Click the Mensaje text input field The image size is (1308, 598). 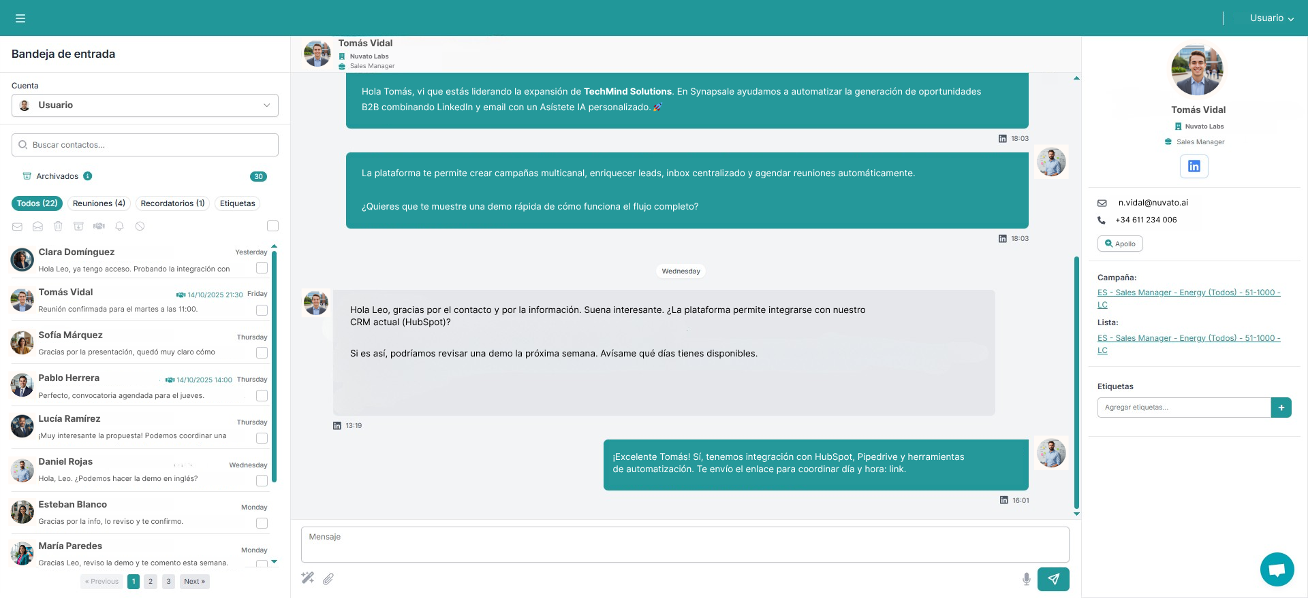coord(685,544)
